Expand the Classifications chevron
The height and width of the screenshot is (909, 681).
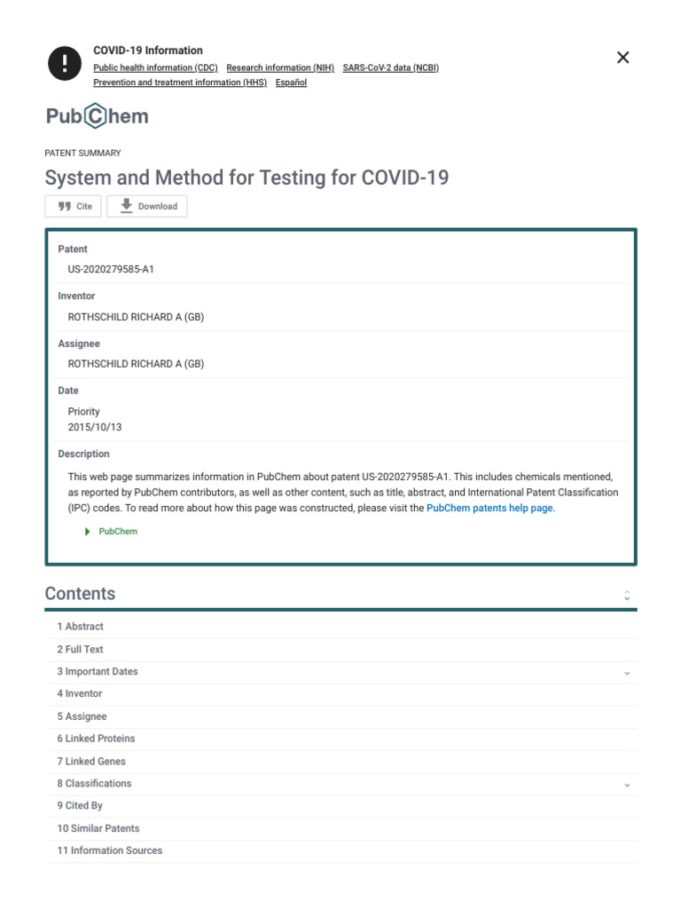click(627, 785)
